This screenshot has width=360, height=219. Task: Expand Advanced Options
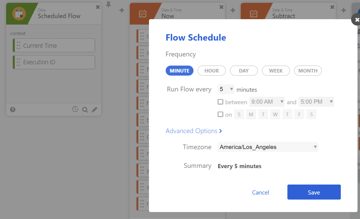point(194,131)
